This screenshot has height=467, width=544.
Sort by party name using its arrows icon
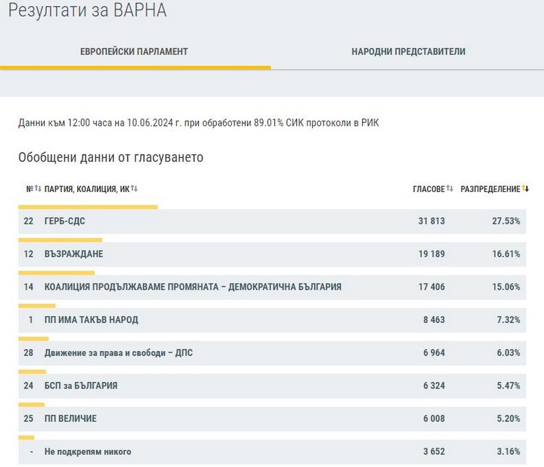pyautogui.click(x=134, y=189)
